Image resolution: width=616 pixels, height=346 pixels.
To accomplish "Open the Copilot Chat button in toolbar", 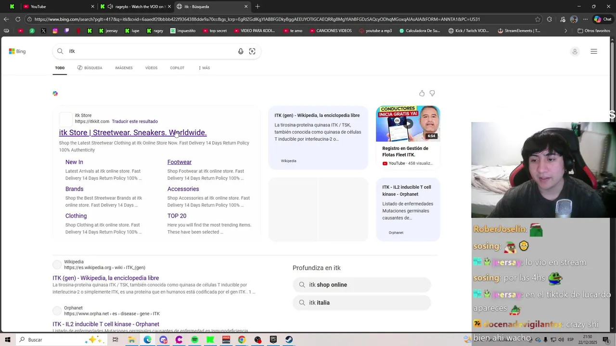I will [603, 19].
